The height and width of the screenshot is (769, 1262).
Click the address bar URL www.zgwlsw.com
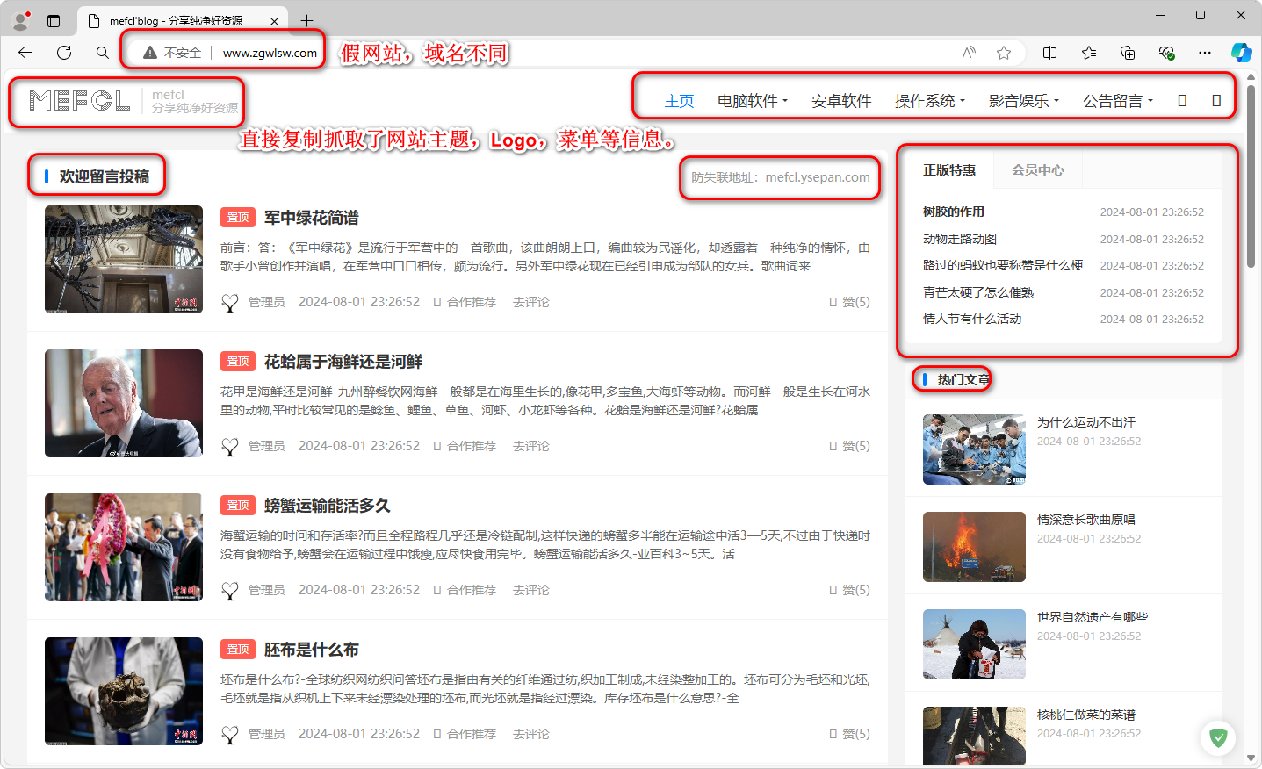click(270, 53)
